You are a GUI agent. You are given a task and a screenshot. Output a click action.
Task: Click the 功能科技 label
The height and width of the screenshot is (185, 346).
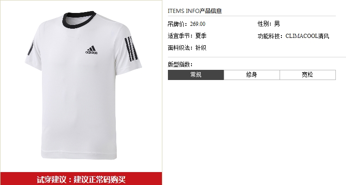270,36
